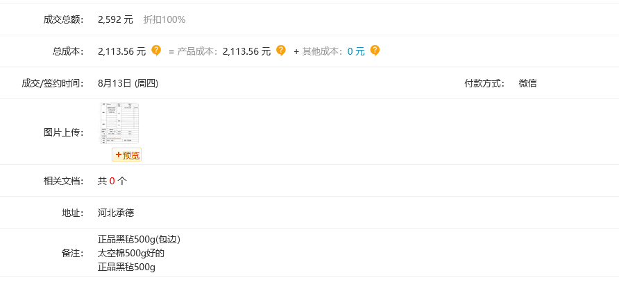The width and height of the screenshot is (619, 282).
Task: Click help icon beside 总成本 amount
Action: pos(156,51)
